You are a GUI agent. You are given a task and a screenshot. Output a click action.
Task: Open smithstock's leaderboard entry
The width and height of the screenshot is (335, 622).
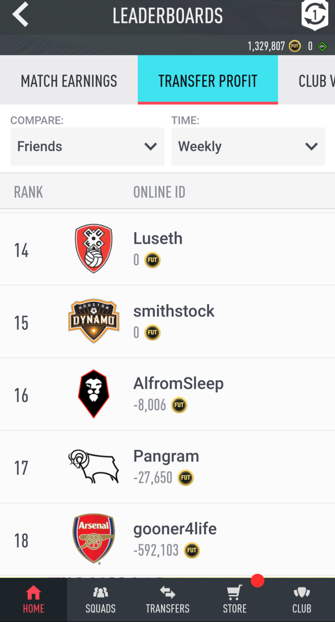tap(167, 321)
